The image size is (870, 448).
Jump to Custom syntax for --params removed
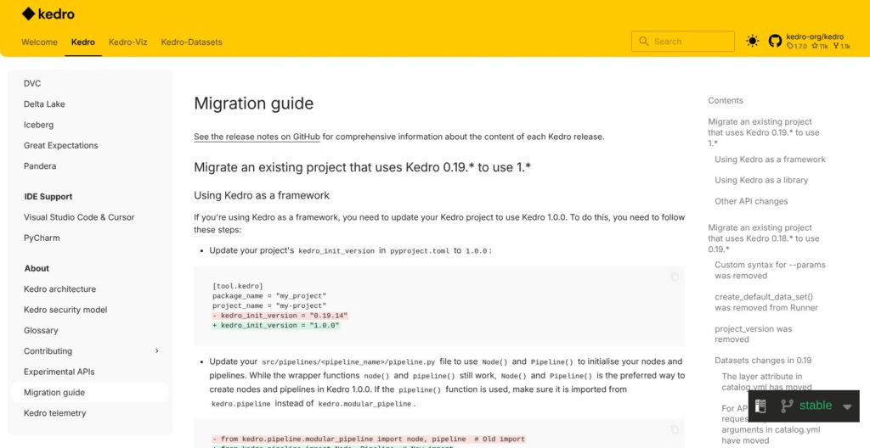pyautogui.click(x=770, y=270)
